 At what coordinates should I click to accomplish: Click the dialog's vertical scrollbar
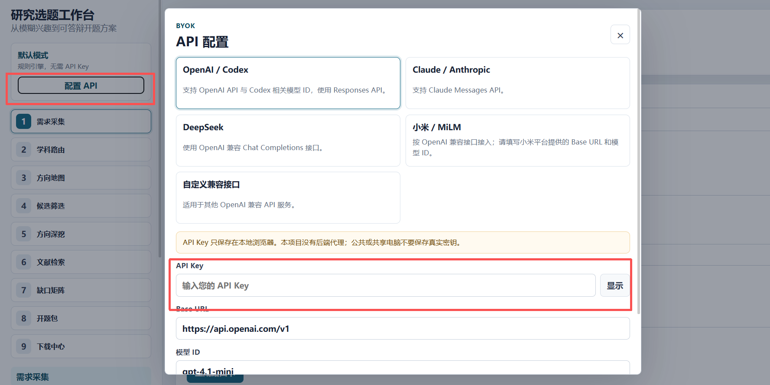639,161
